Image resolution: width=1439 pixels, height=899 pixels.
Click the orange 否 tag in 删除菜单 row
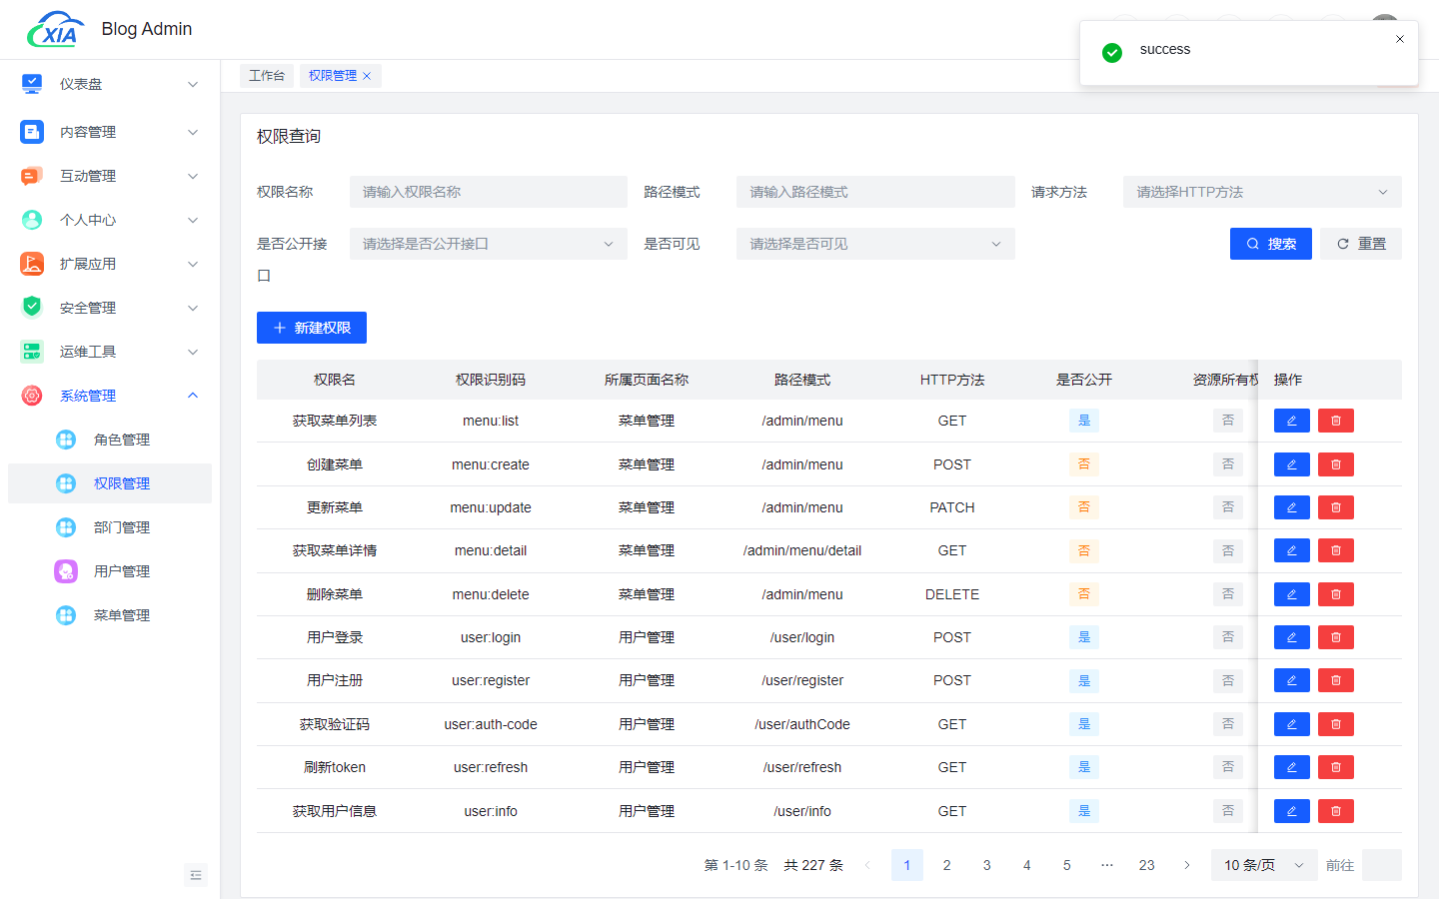pyautogui.click(x=1084, y=594)
